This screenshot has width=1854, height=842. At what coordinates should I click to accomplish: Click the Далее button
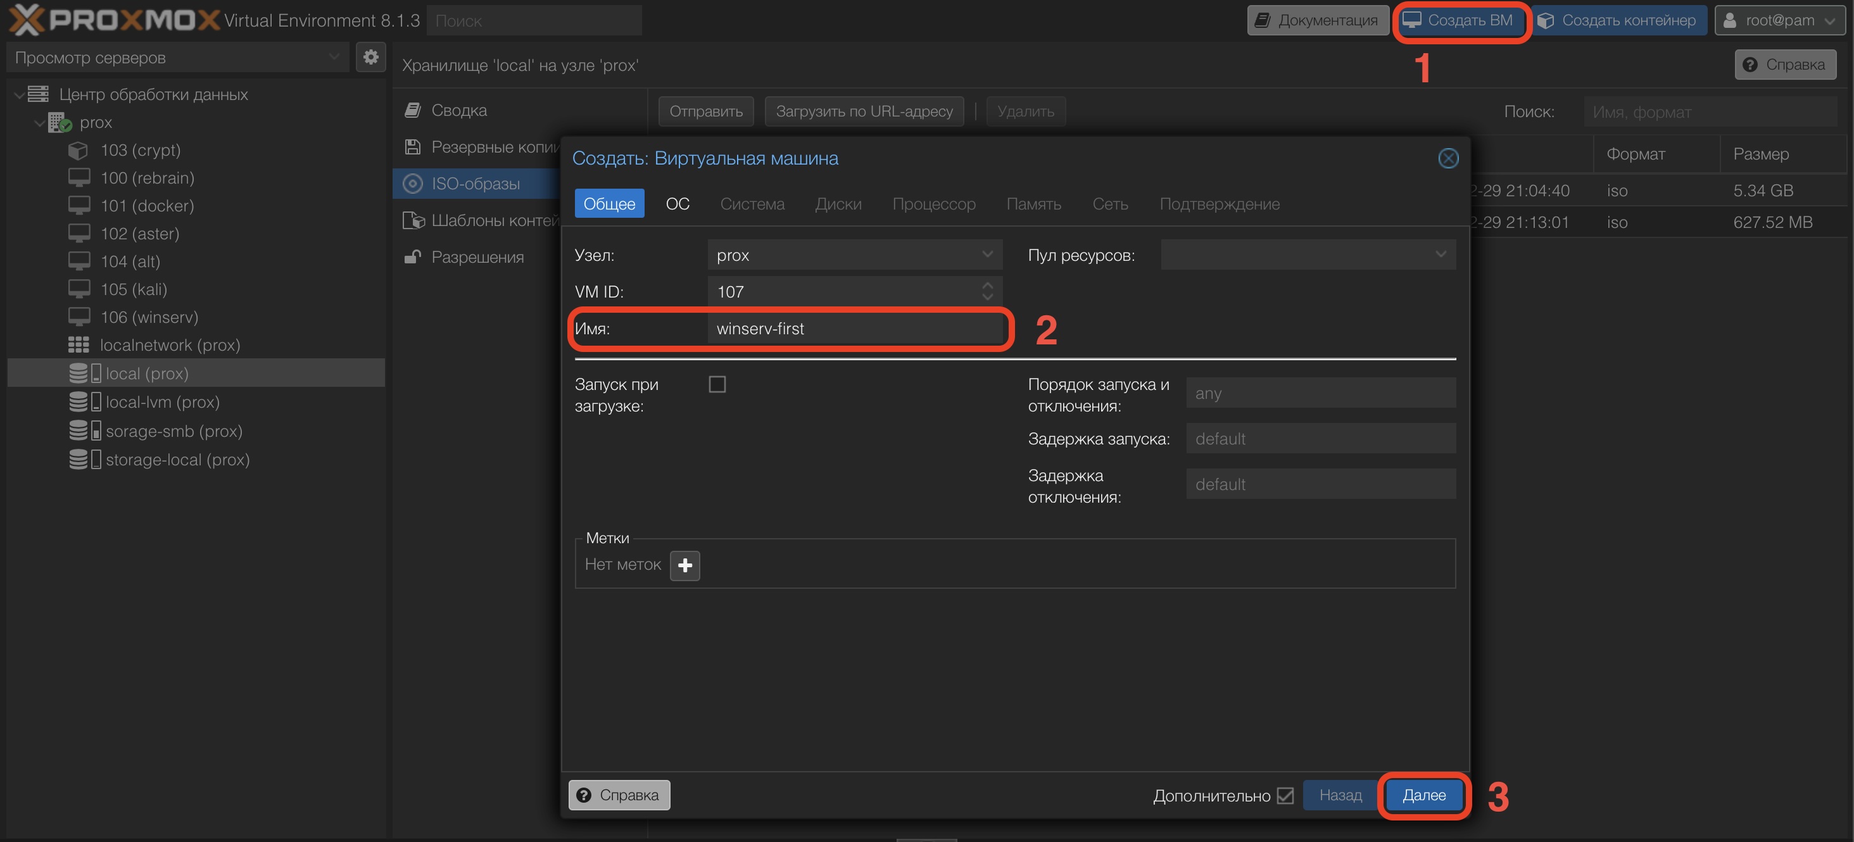(x=1423, y=795)
